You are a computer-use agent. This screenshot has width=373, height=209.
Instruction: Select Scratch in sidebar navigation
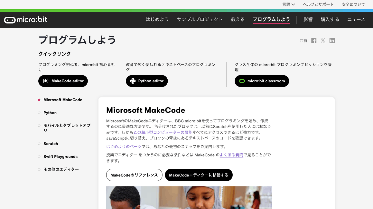coord(51,144)
